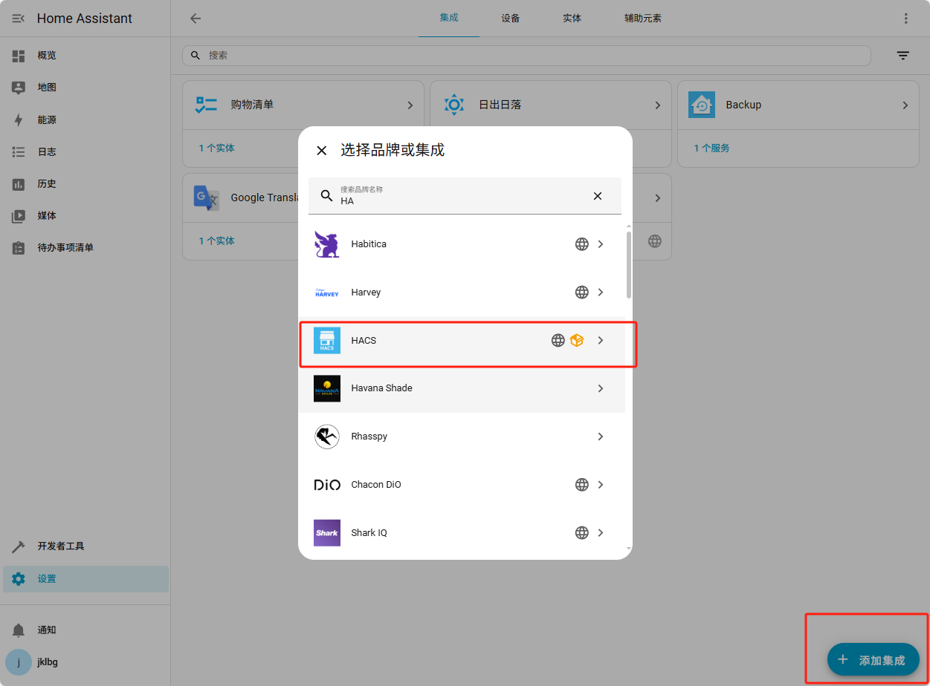The image size is (930, 686).
Task: Open the 购物清单 1 个实体 link
Action: click(x=217, y=148)
